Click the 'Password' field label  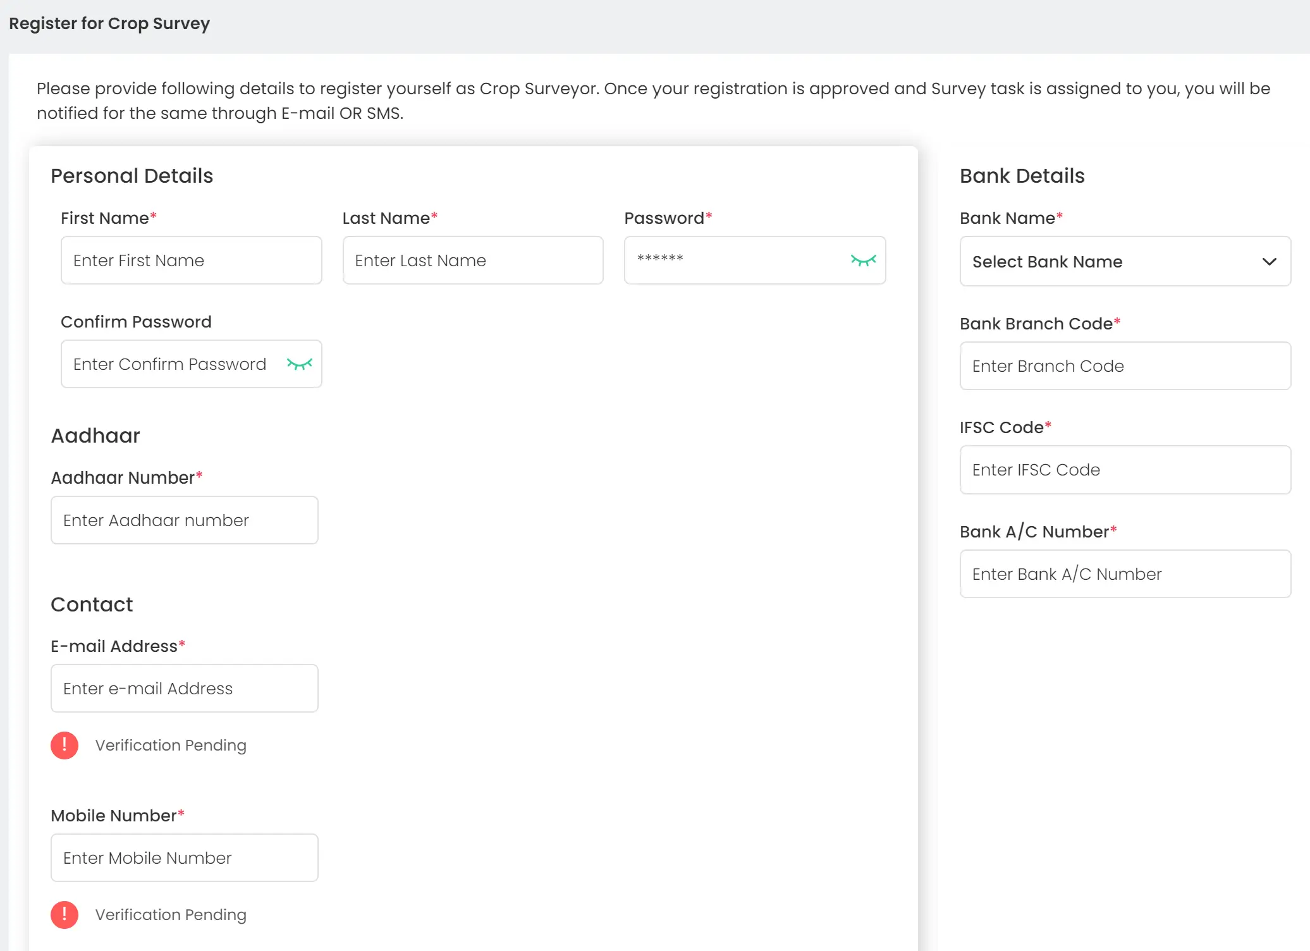[668, 218]
